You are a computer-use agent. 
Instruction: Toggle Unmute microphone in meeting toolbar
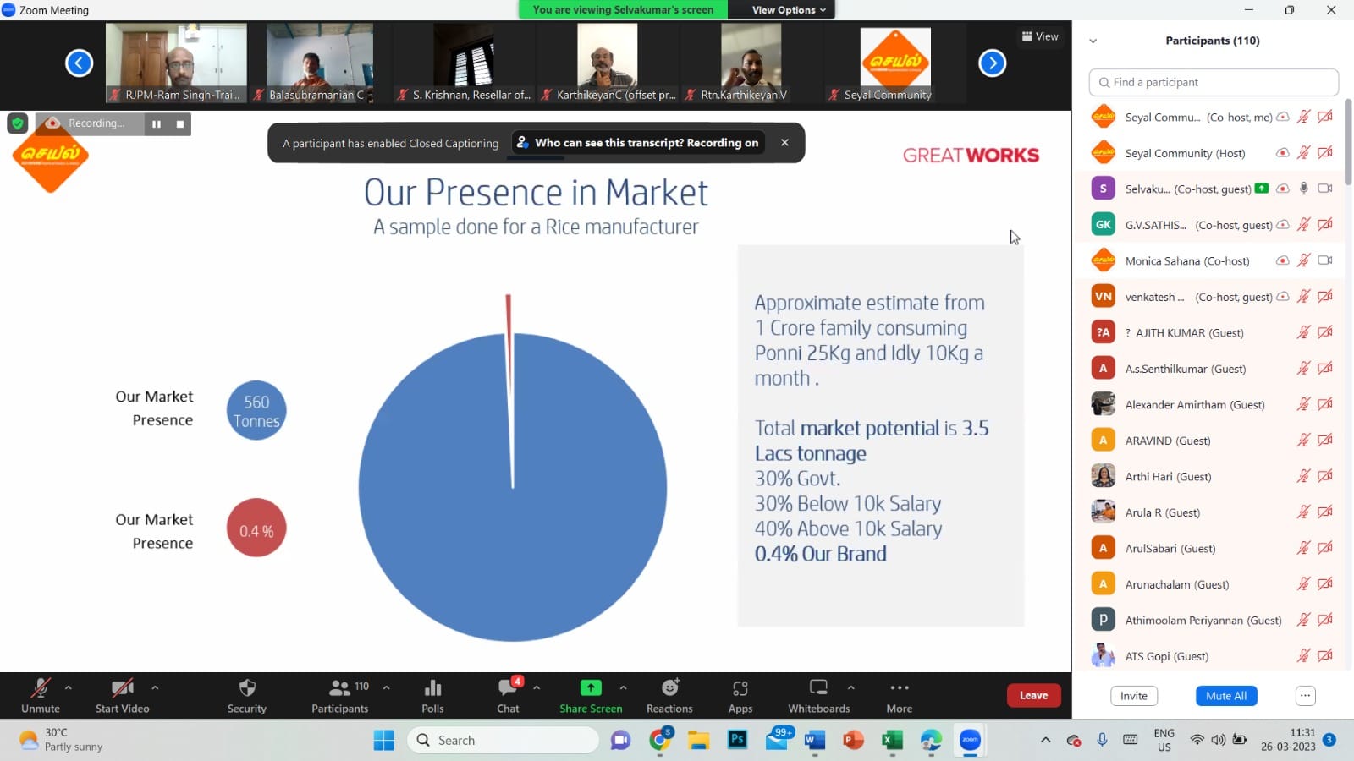click(x=40, y=688)
